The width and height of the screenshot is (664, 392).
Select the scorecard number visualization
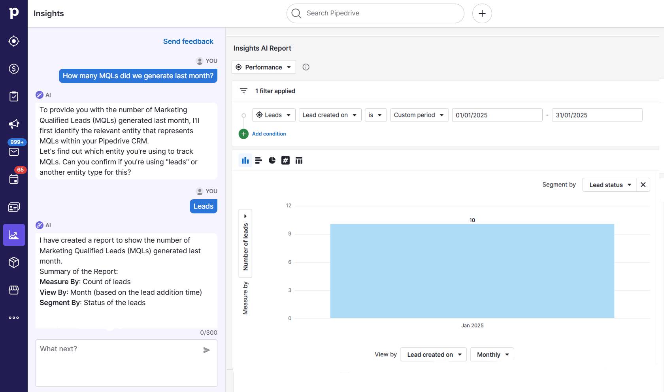coord(285,160)
